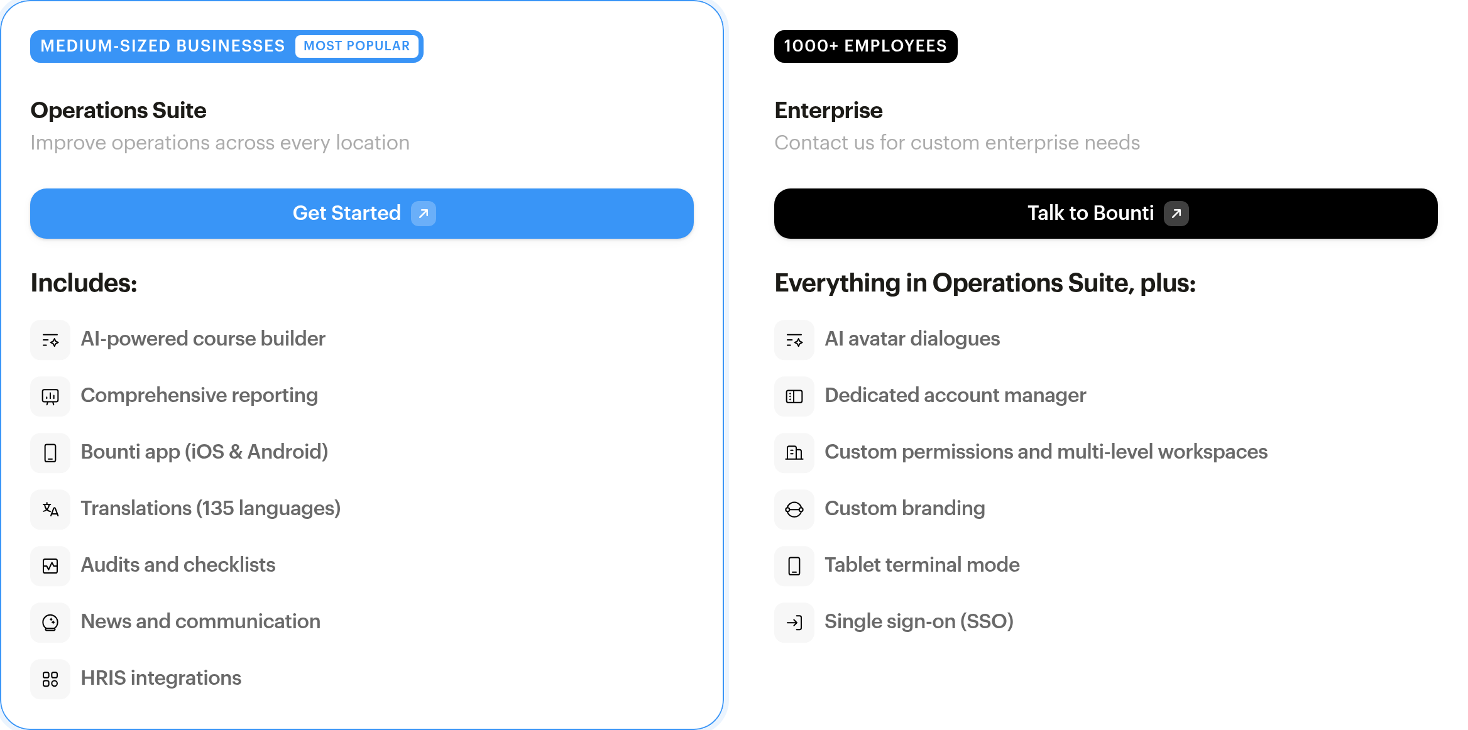
Task: Select 'Dedicated account manager' text
Action: [x=955, y=396]
